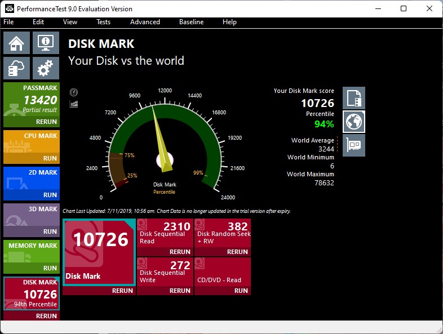Image resolution: width=443 pixels, height=334 pixels.
Task: Run the CD/DVD - Read test
Action: (x=241, y=291)
